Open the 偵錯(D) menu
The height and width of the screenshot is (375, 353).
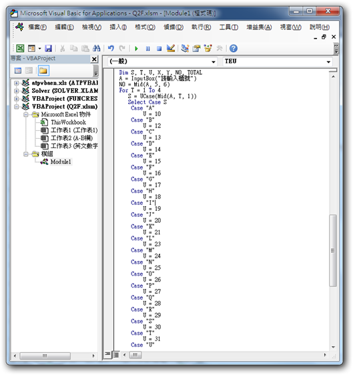pyautogui.click(x=173, y=27)
